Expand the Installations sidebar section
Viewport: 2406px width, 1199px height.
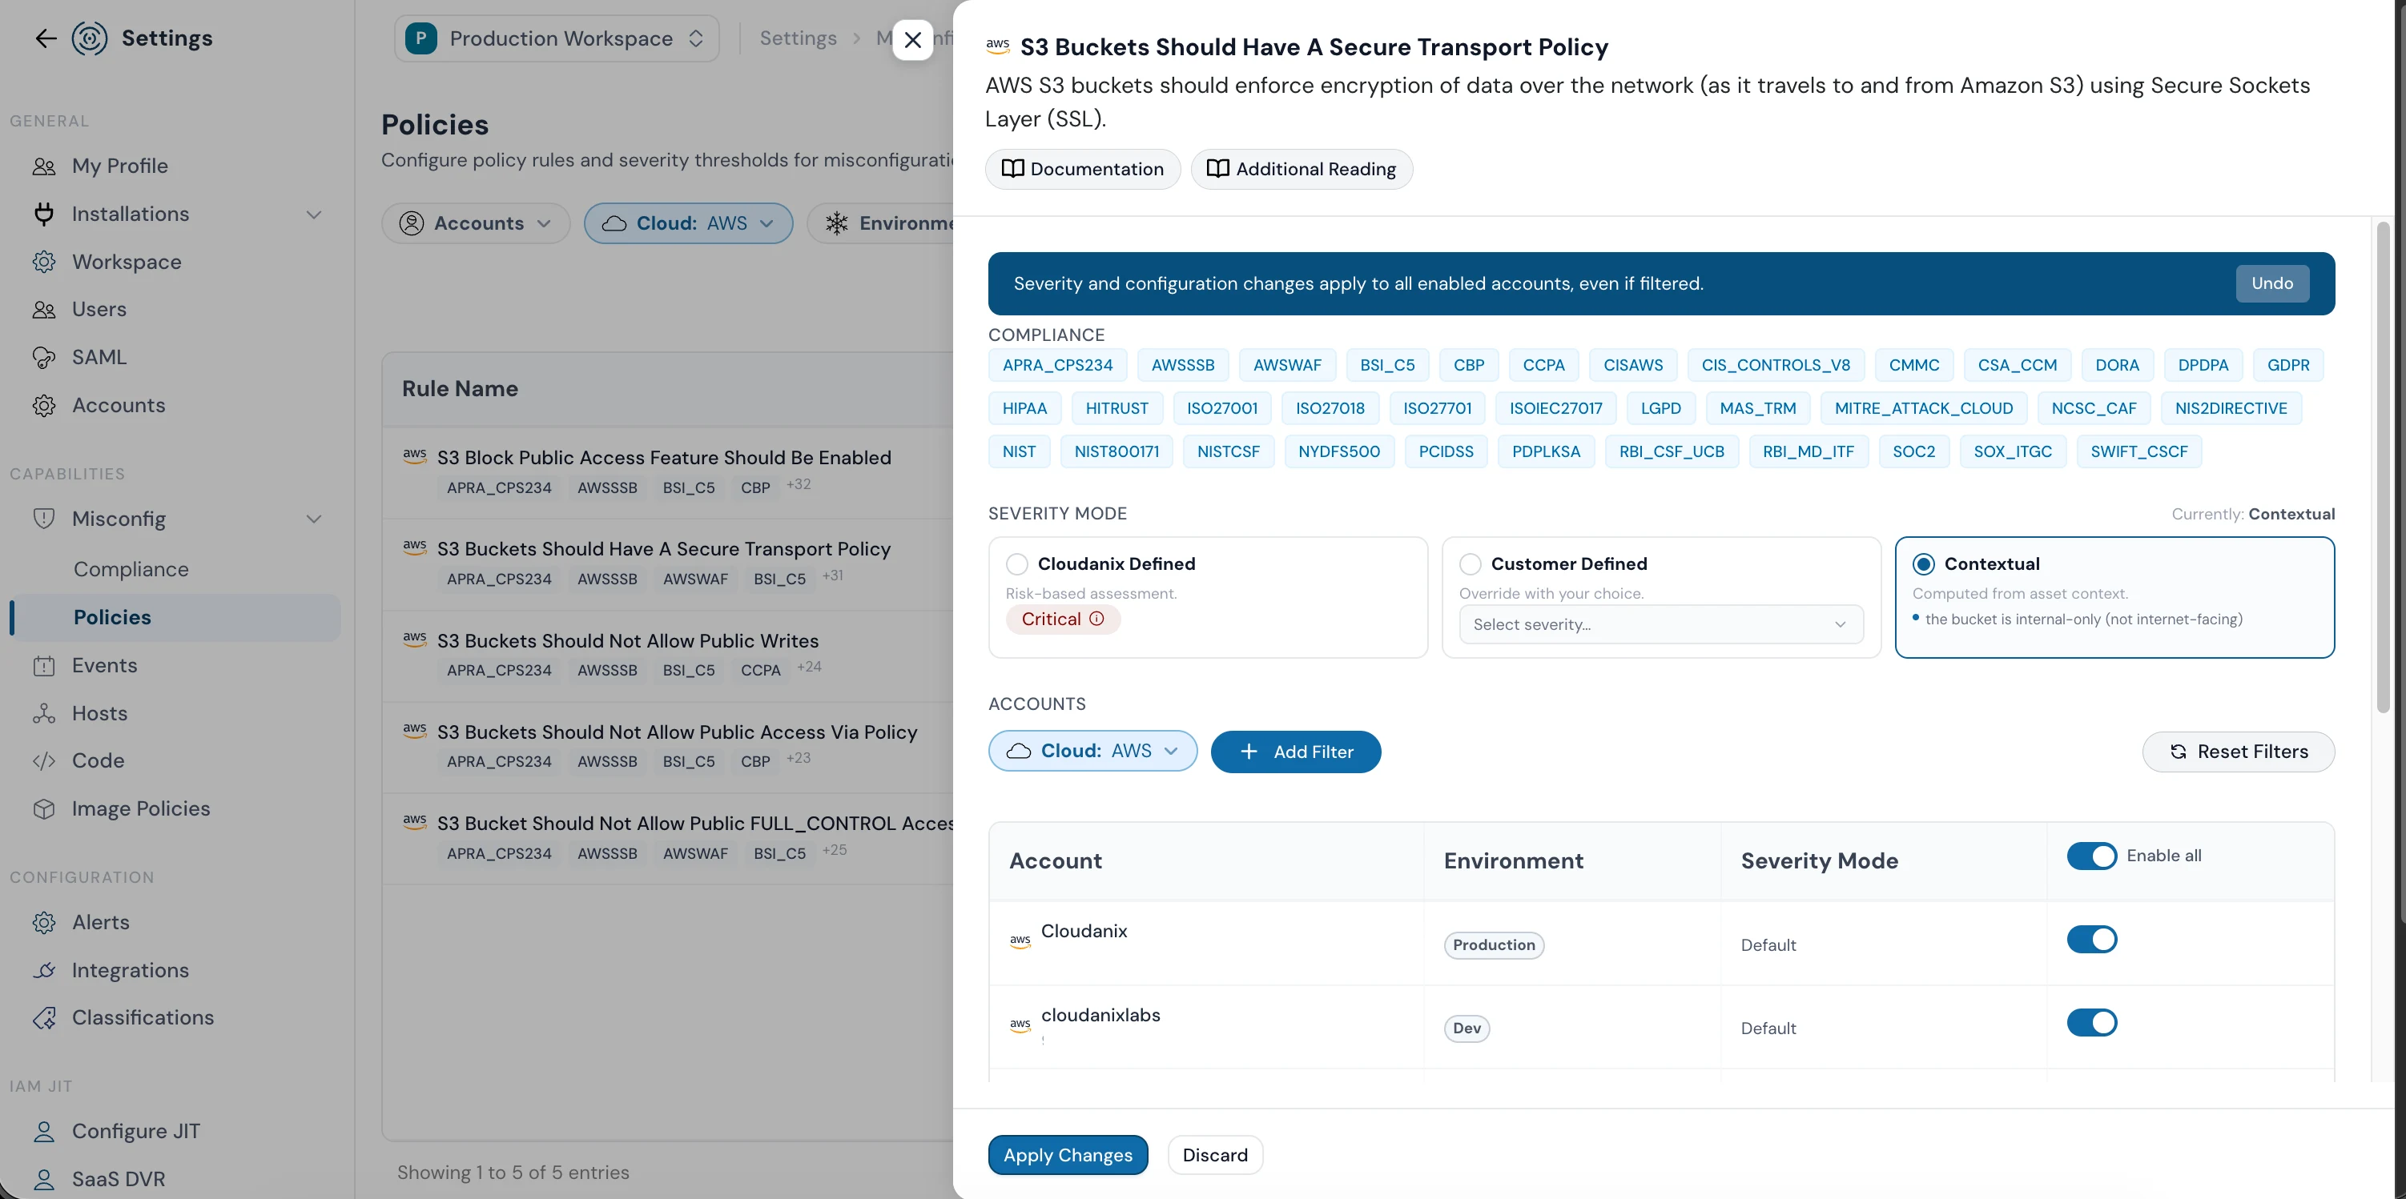314,215
